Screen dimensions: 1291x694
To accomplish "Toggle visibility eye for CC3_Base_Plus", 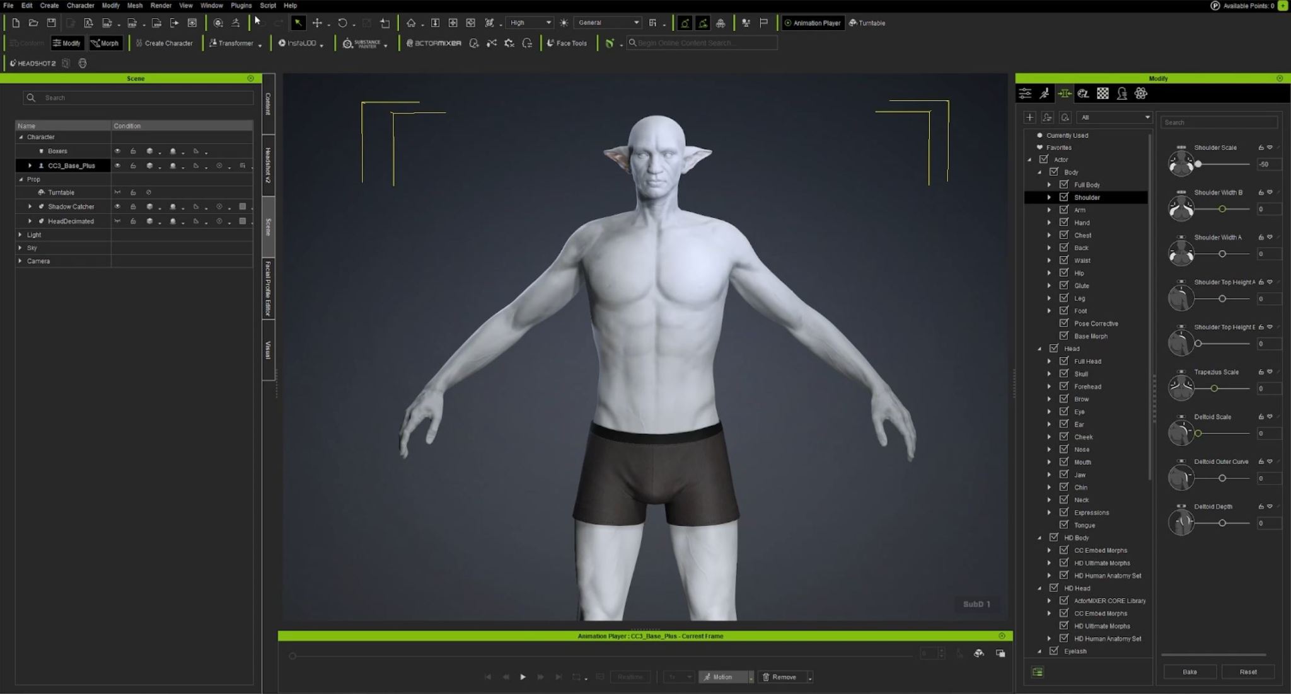I will point(117,166).
